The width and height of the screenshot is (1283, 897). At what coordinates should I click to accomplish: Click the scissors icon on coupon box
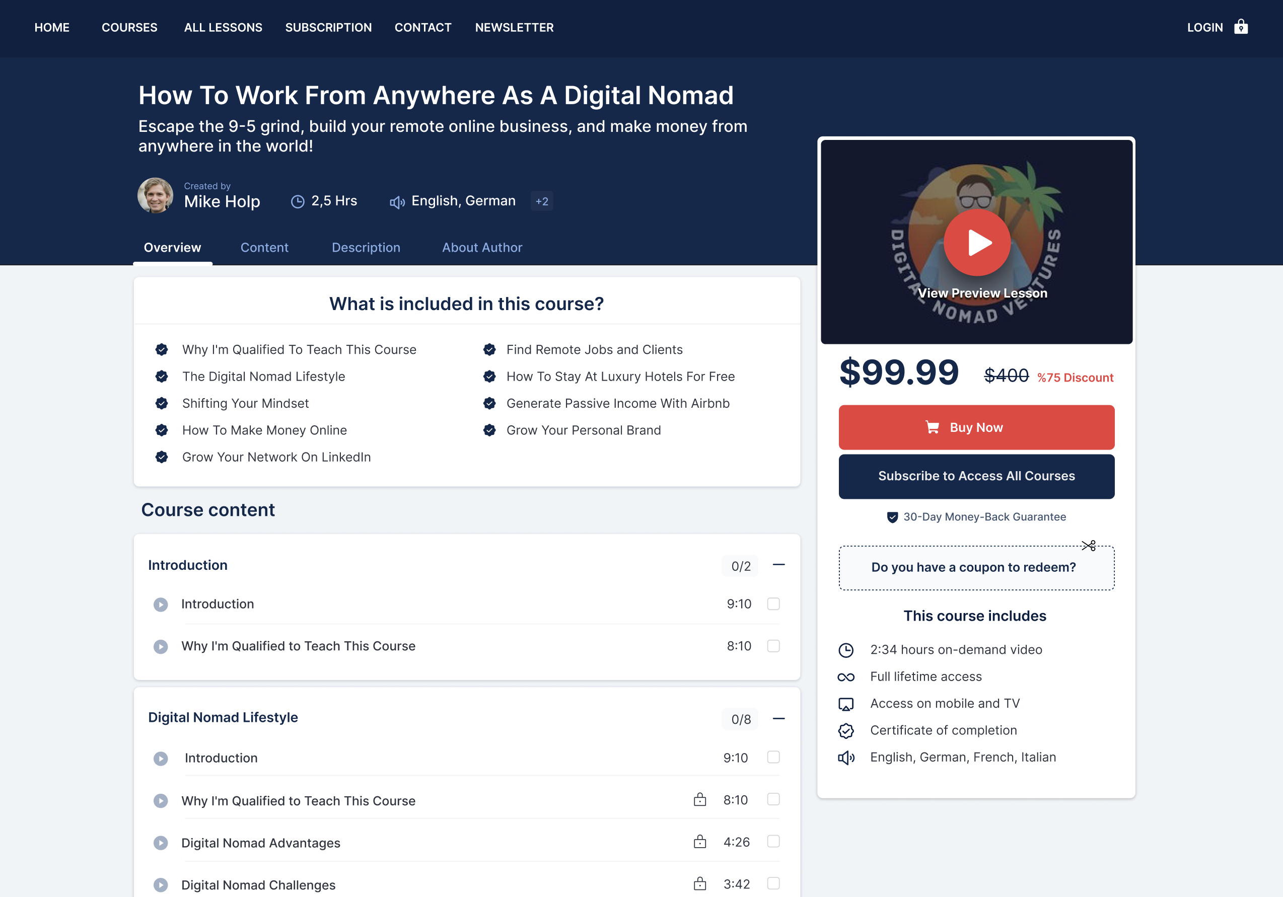[x=1088, y=546]
